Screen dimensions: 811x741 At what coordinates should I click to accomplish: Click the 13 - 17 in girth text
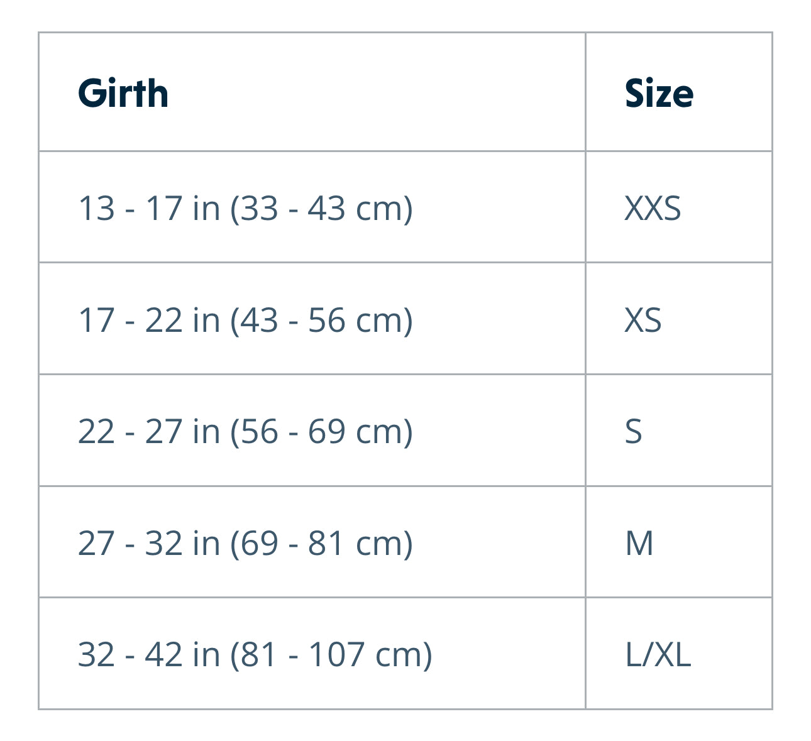148,208
